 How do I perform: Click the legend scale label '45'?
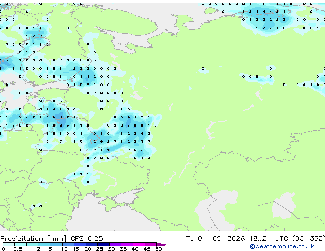coord(147,249)
